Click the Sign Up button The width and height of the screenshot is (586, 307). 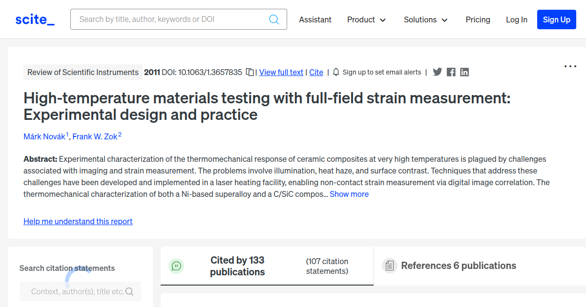[557, 19]
